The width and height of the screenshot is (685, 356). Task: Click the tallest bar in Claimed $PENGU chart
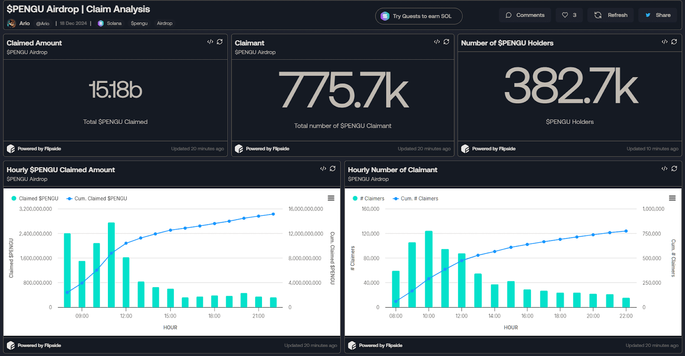[111, 265]
